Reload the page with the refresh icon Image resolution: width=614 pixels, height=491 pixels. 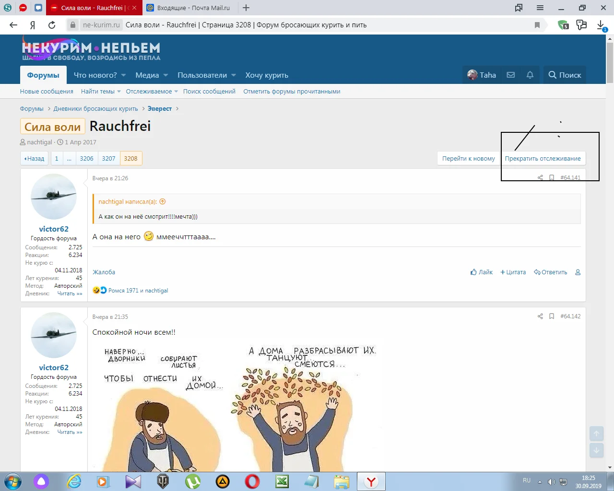click(x=52, y=25)
